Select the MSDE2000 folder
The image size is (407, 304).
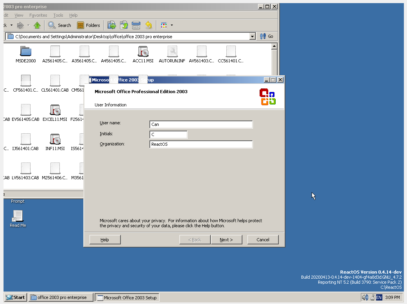click(26, 51)
